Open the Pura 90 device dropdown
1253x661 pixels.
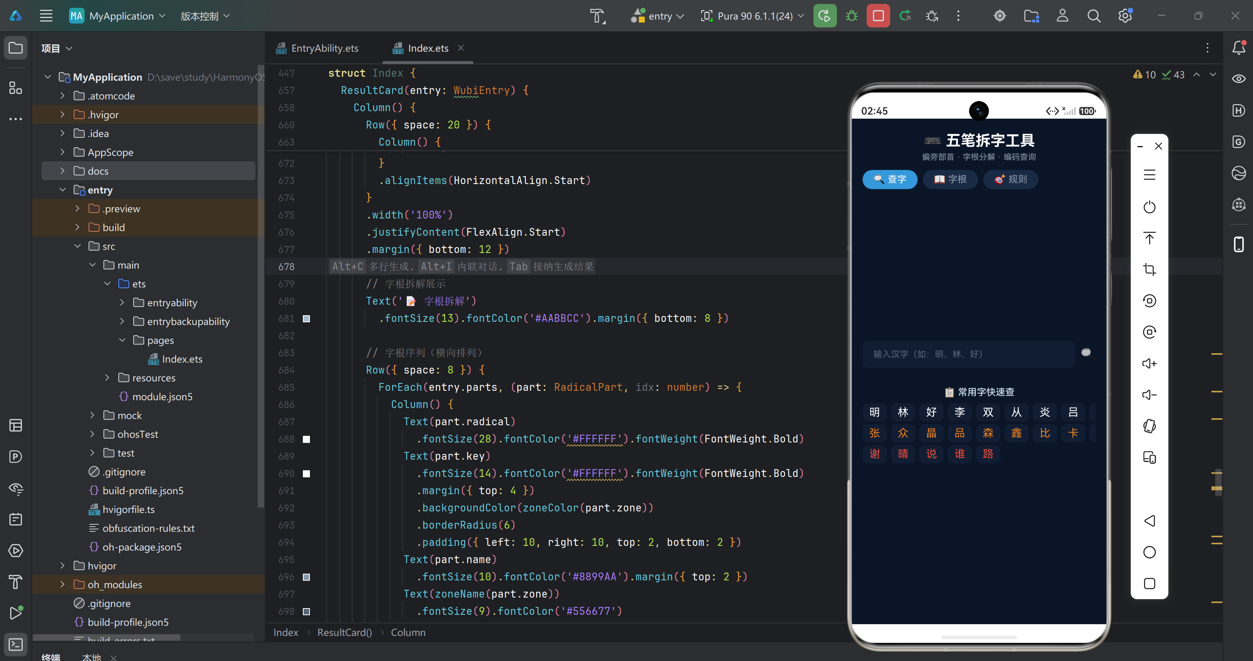coord(752,16)
